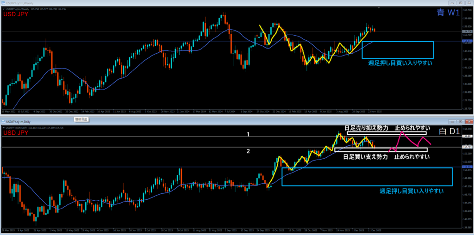Click the 週足押し目買い入りやすい text on the Weekly chart
Viewport: 474px width, 235px height.
tap(399, 63)
